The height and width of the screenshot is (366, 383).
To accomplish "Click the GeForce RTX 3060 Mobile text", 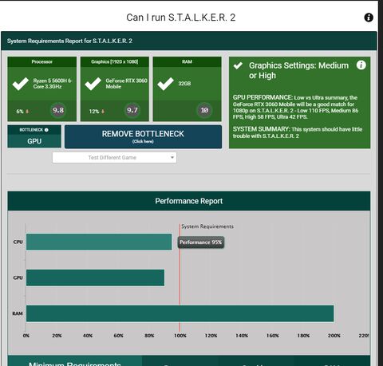I will point(126,84).
